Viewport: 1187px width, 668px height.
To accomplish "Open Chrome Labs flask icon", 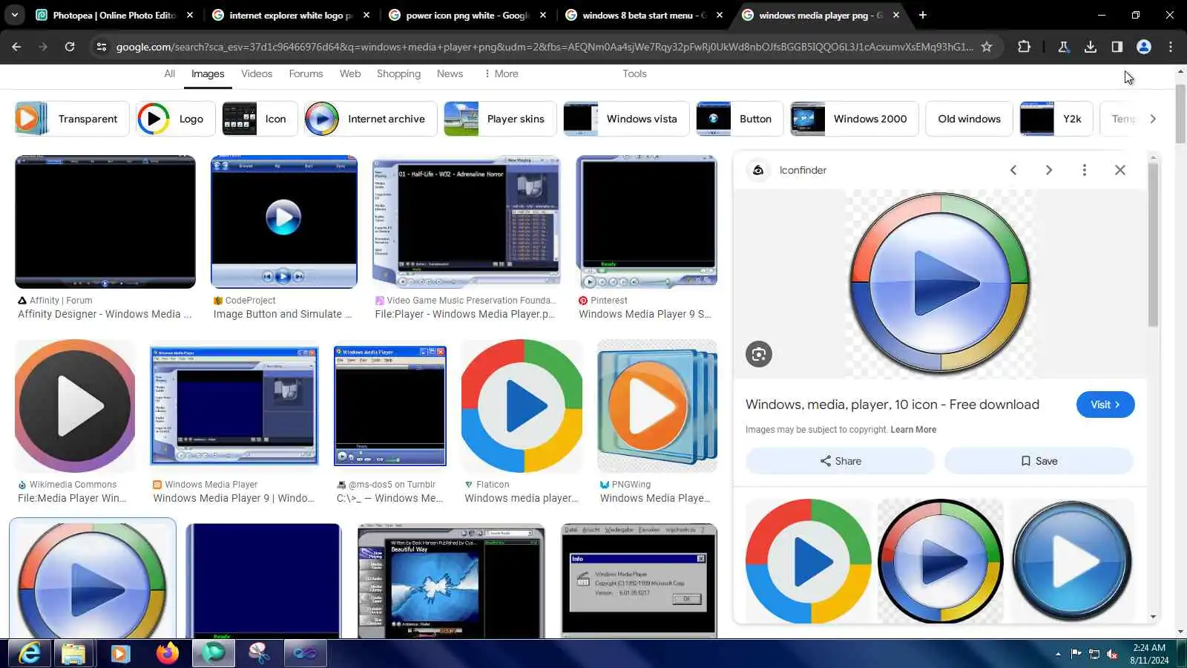I will point(1063,47).
